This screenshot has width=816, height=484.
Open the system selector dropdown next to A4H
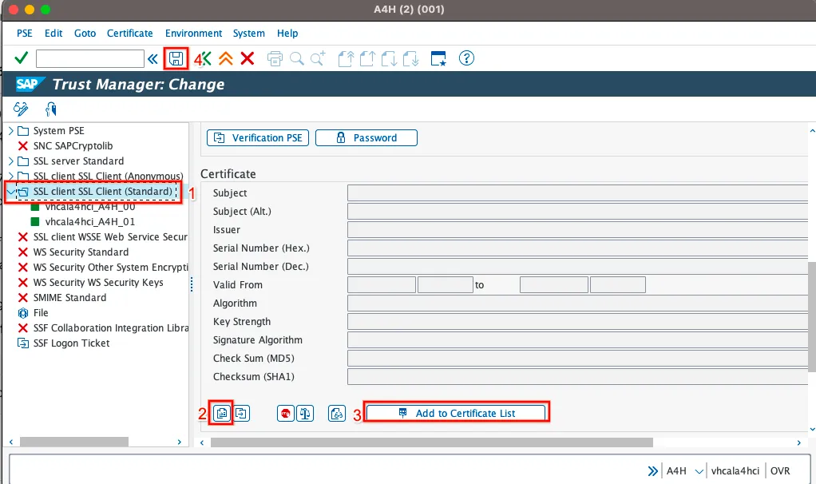point(700,471)
